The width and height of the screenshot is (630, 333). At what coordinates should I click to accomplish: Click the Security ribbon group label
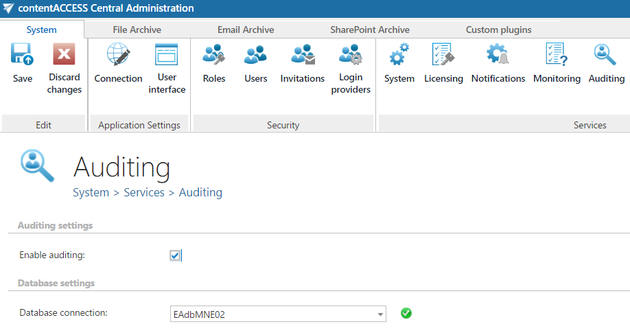pos(283,125)
